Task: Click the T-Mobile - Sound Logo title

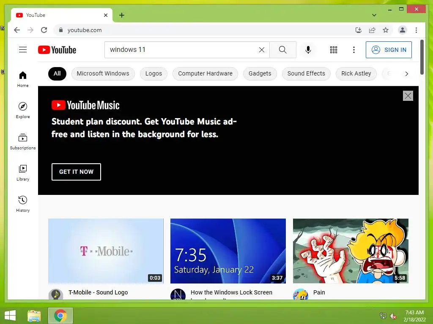Action: point(98,292)
